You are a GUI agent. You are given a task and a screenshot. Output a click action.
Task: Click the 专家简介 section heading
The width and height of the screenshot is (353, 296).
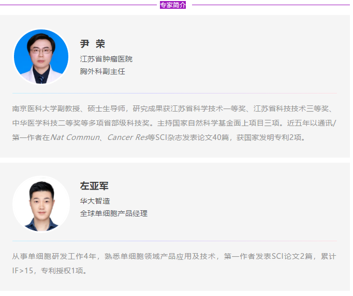tap(173, 5)
